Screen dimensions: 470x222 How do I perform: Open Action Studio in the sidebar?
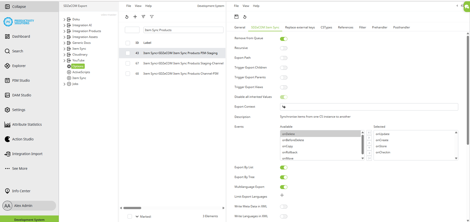pyautogui.click(x=19, y=139)
